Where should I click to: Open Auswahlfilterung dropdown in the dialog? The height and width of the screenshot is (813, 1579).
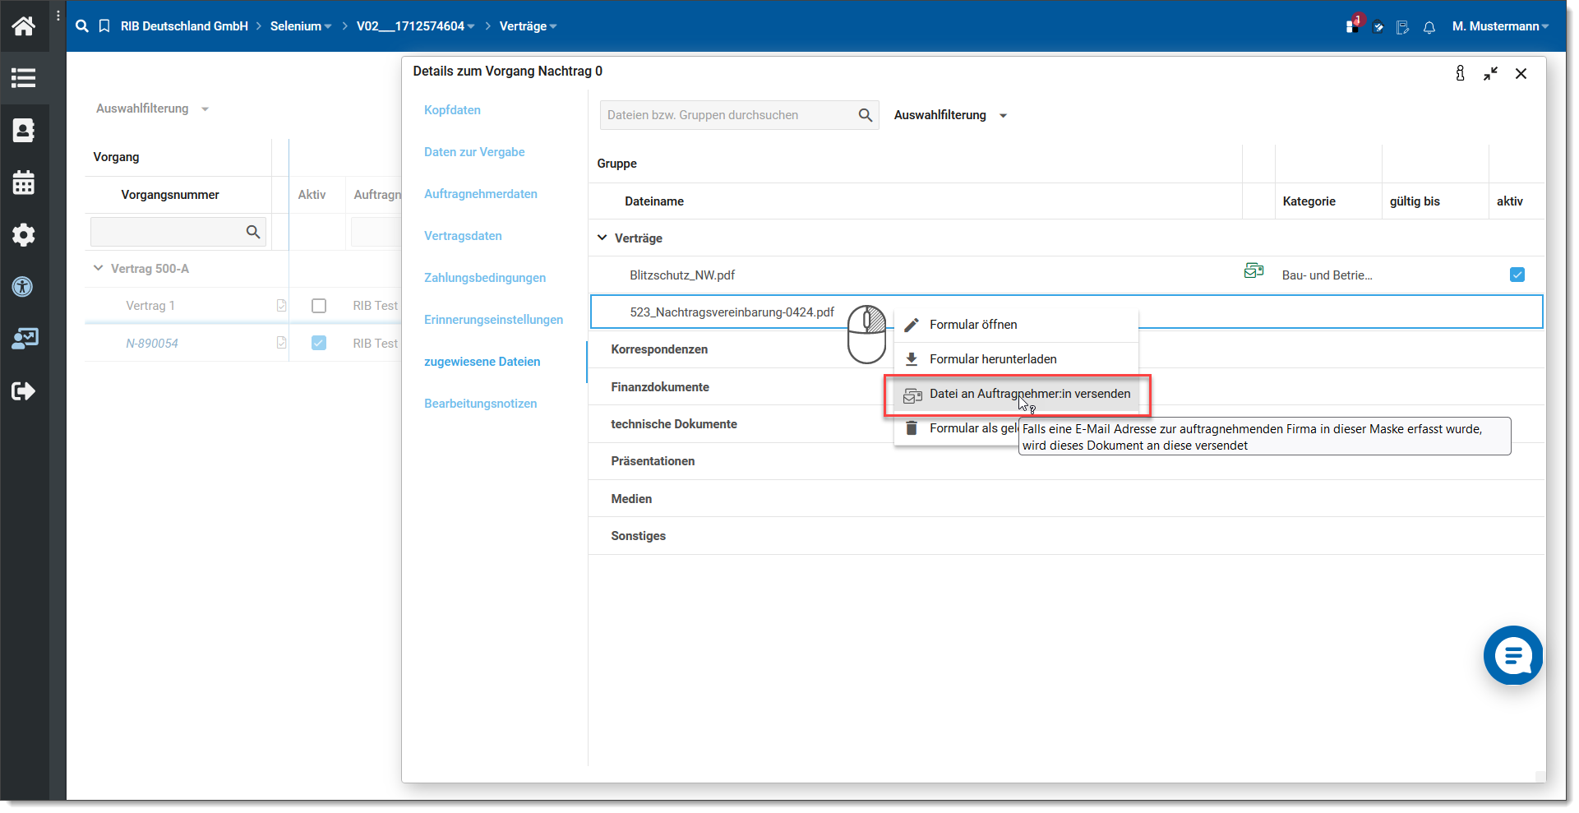pos(951,115)
